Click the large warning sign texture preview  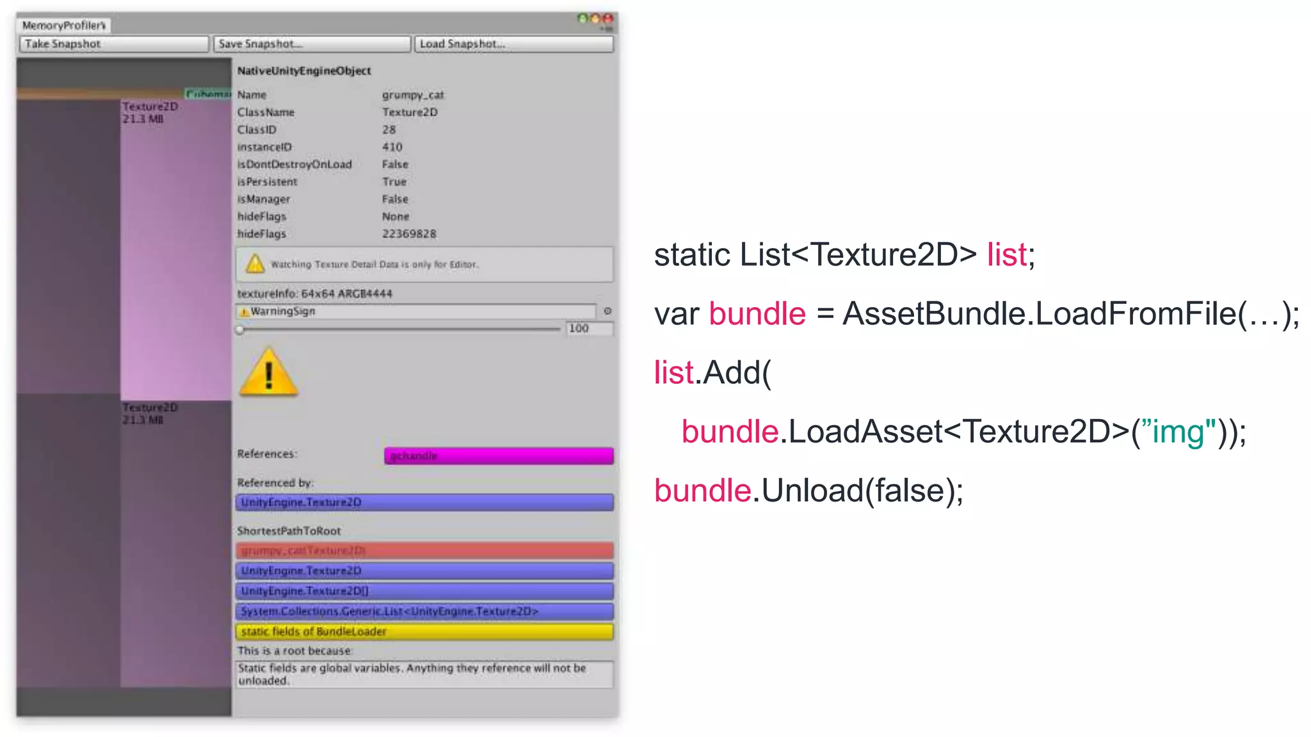point(268,373)
